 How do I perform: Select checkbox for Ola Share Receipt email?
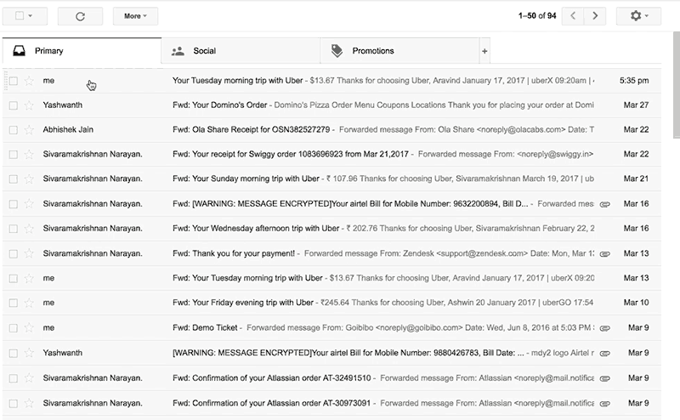click(x=14, y=130)
